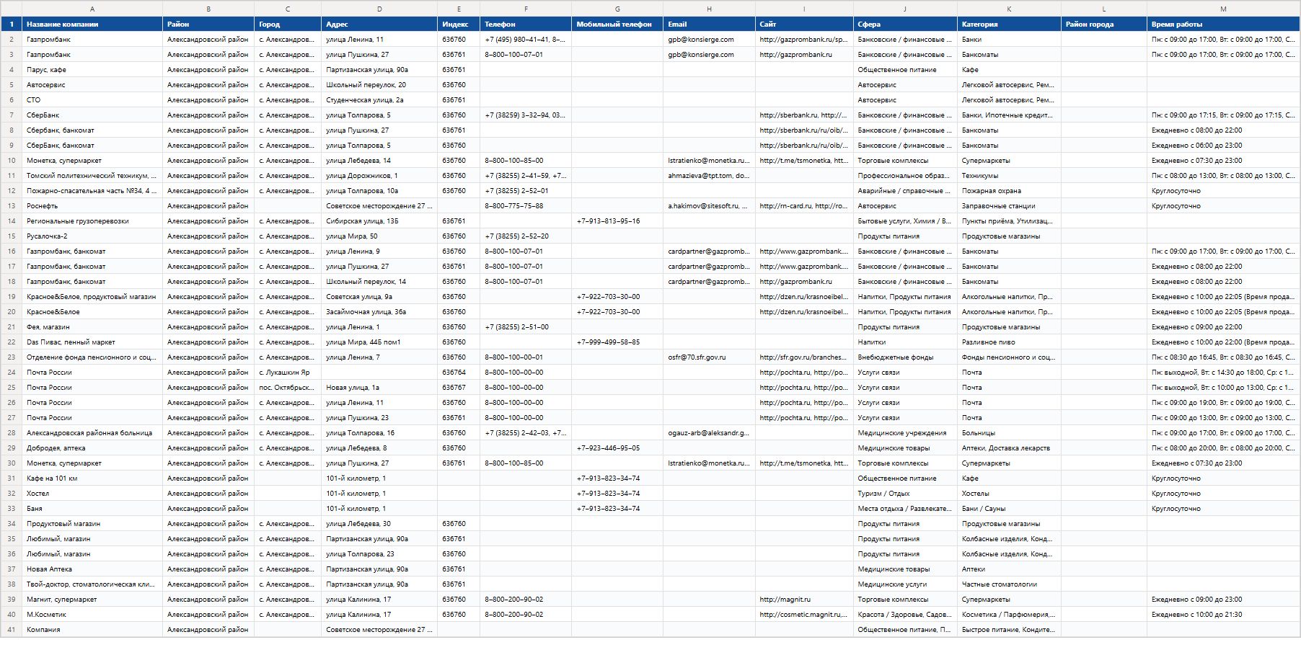1301x650 pixels.
Task: Select the 'Магнит, супермаркет' cell
Action: click(x=92, y=600)
